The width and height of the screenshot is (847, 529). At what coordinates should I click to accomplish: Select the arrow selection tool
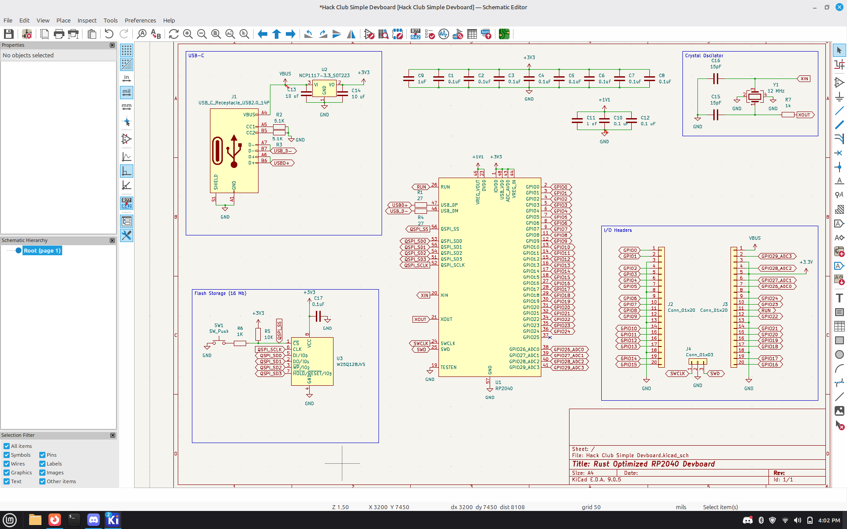coord(839,50)
